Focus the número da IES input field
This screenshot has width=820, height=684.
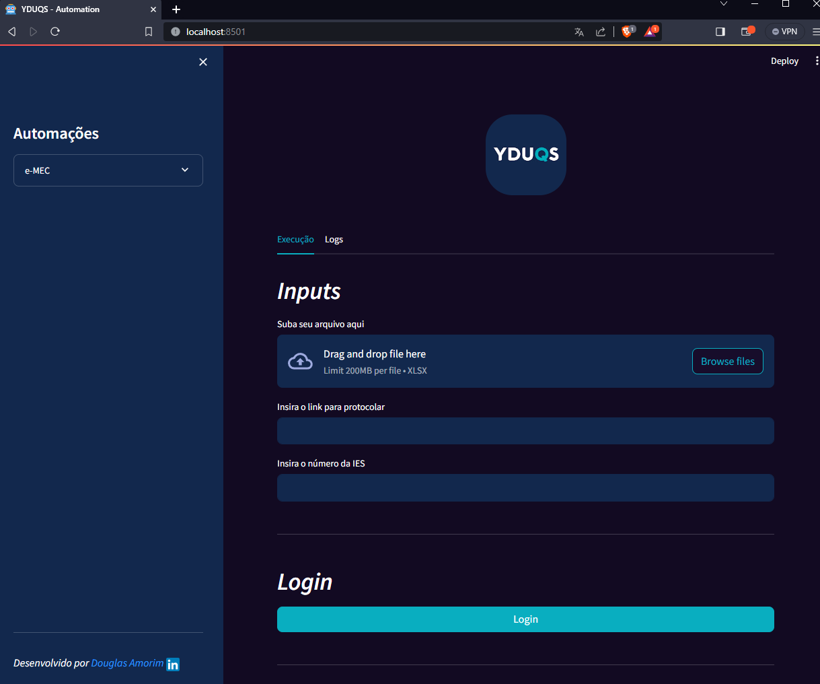coord(525,487)
